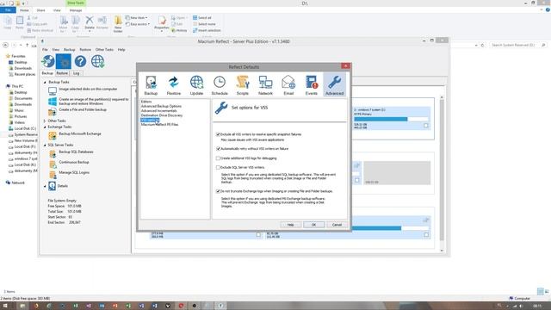Viewport: 551px width, 310px height.
Task: Click the Windows Start button on taskbar
Action: point(5,306)
